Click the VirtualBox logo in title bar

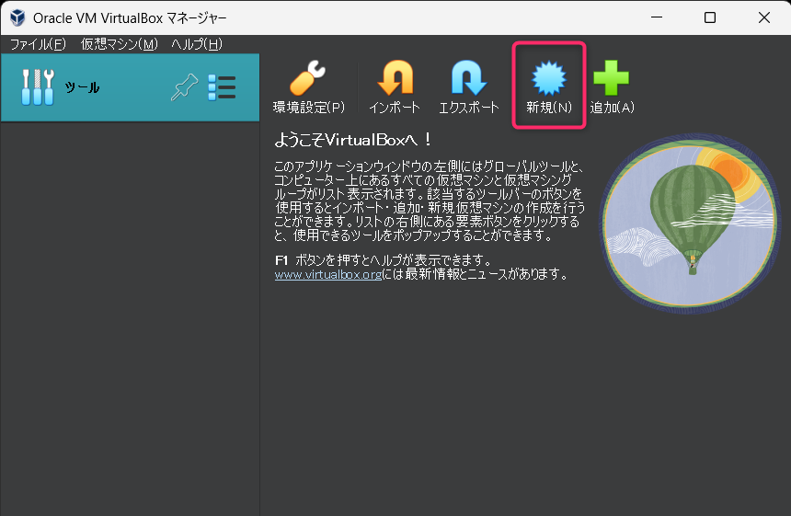coord(17,17)
